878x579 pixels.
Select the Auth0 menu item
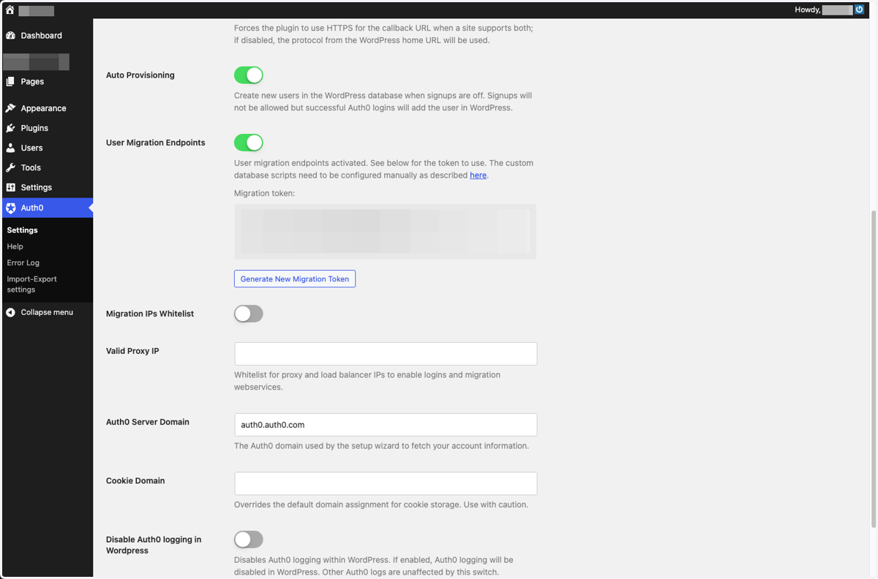(47, 208)
